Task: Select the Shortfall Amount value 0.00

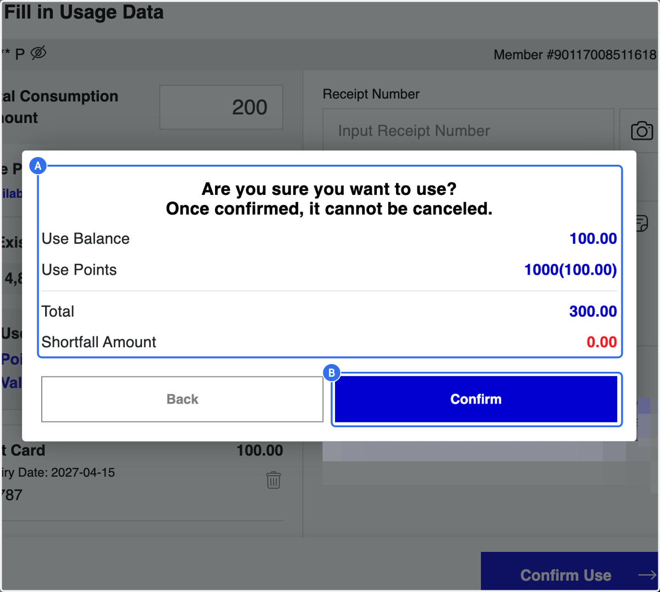Action: (602, 342)
